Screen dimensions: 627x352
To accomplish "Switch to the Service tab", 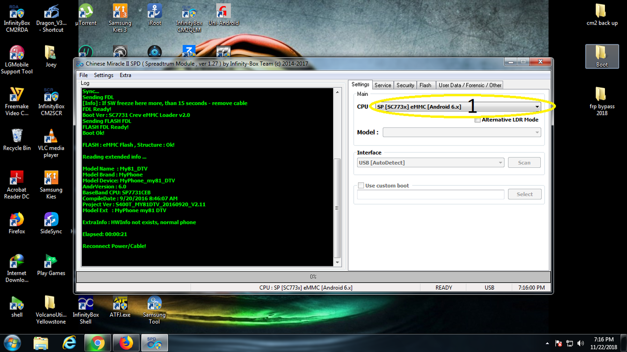I will (383, 85).
